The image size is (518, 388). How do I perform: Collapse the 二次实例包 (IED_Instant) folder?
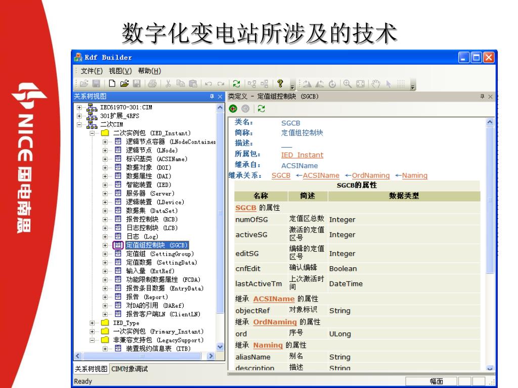92,133
